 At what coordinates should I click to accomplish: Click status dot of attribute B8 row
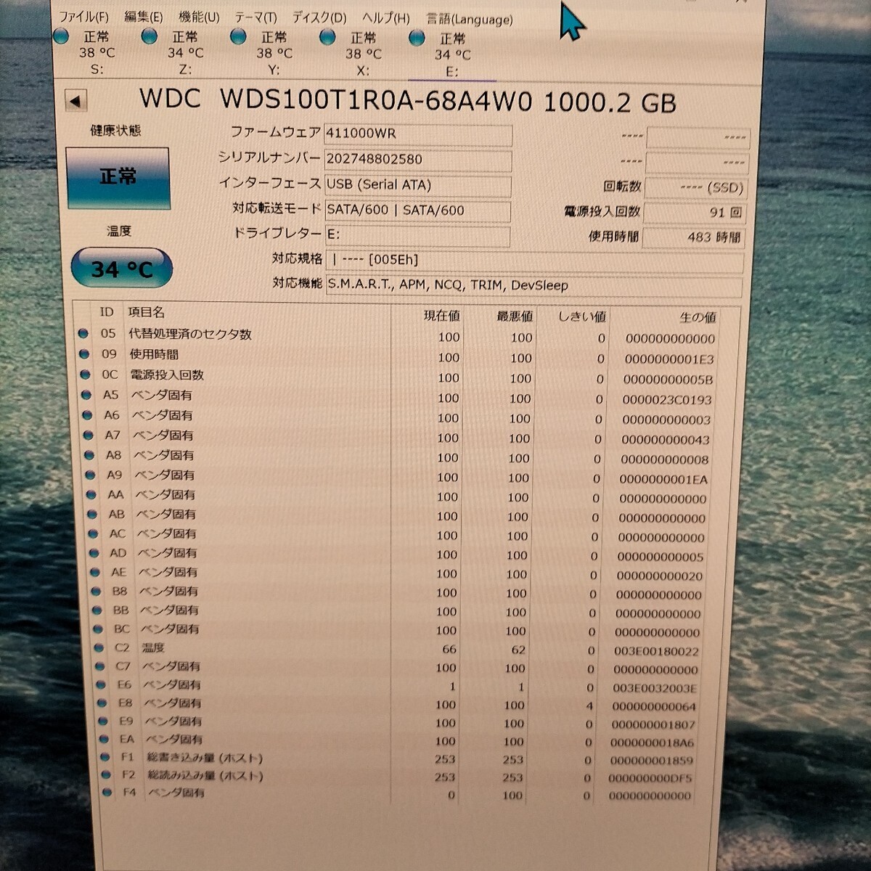pyautogui.click(x=97, y=592)
